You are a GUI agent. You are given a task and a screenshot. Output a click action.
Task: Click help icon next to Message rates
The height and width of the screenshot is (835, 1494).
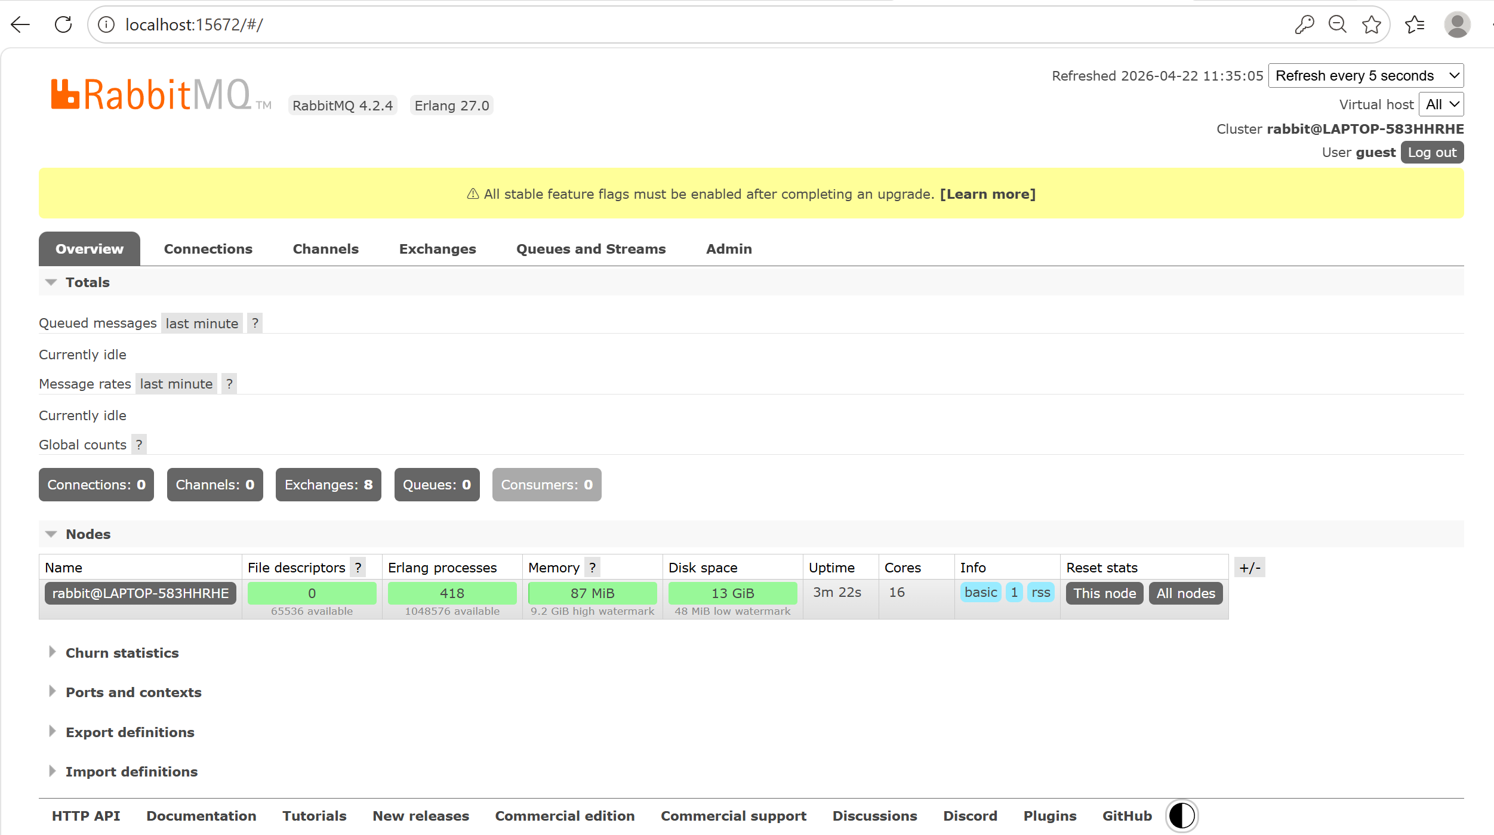(x=229, y=384)
